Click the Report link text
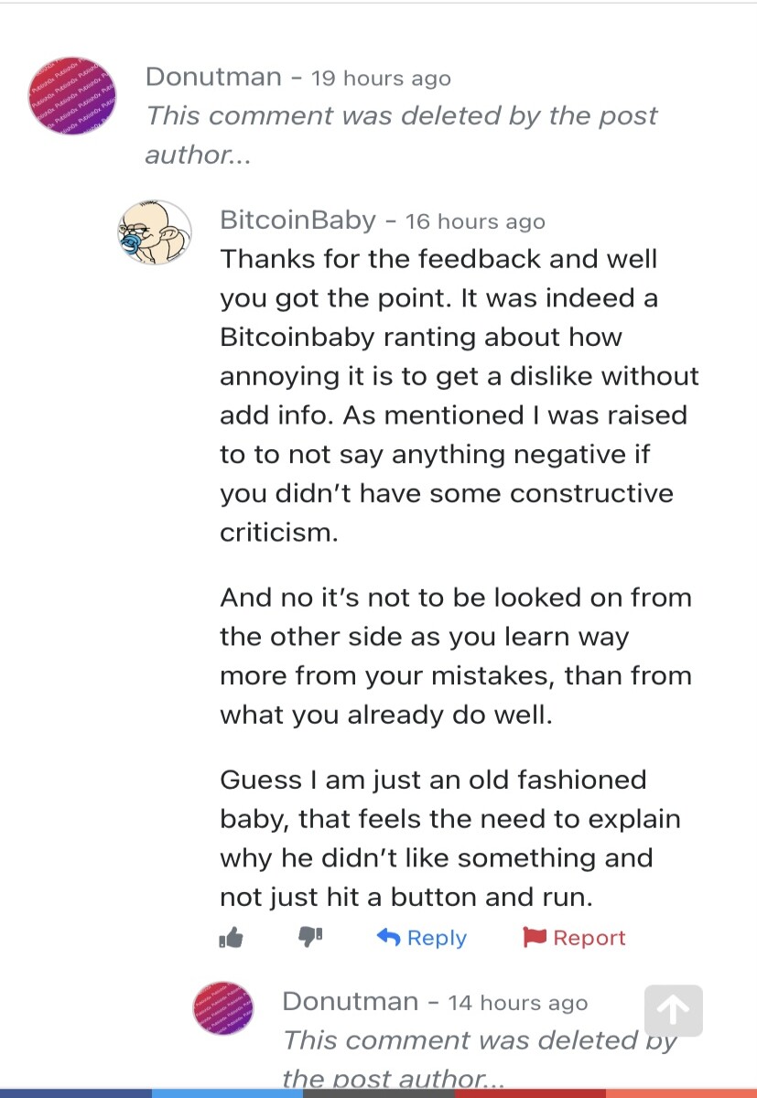 (x=589, y=938)
